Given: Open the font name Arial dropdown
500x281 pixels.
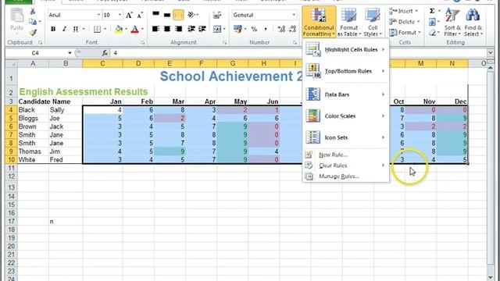Looking at the screenshot, I should point(98,15).
